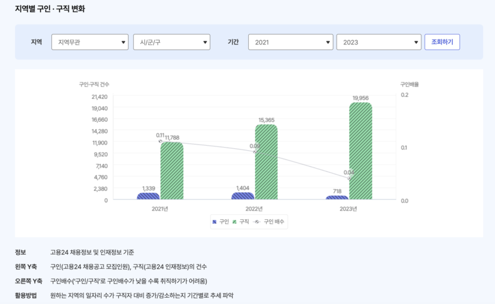Select the 2022 green 구직 bar 15,365

coord(266,162)
